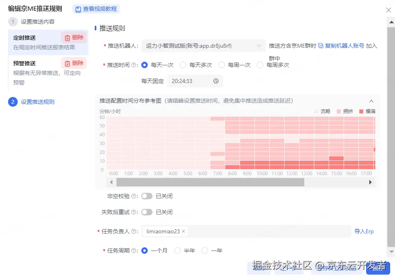This screenshot has width=395, height=279.
Task: Click the help icon next to 任务负责人
Action: coord(134,231)
